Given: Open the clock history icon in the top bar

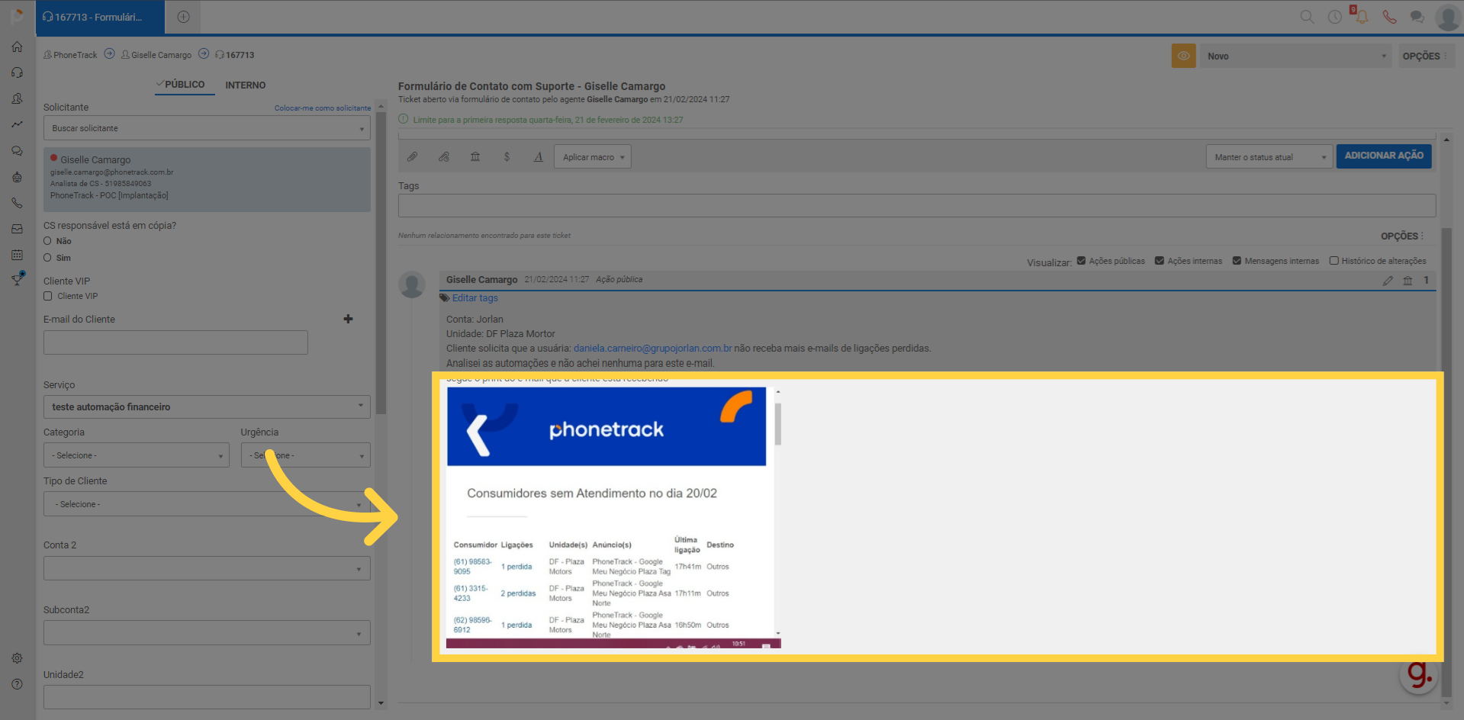Looking at the screenshot, I should [x=1334, y=17].
